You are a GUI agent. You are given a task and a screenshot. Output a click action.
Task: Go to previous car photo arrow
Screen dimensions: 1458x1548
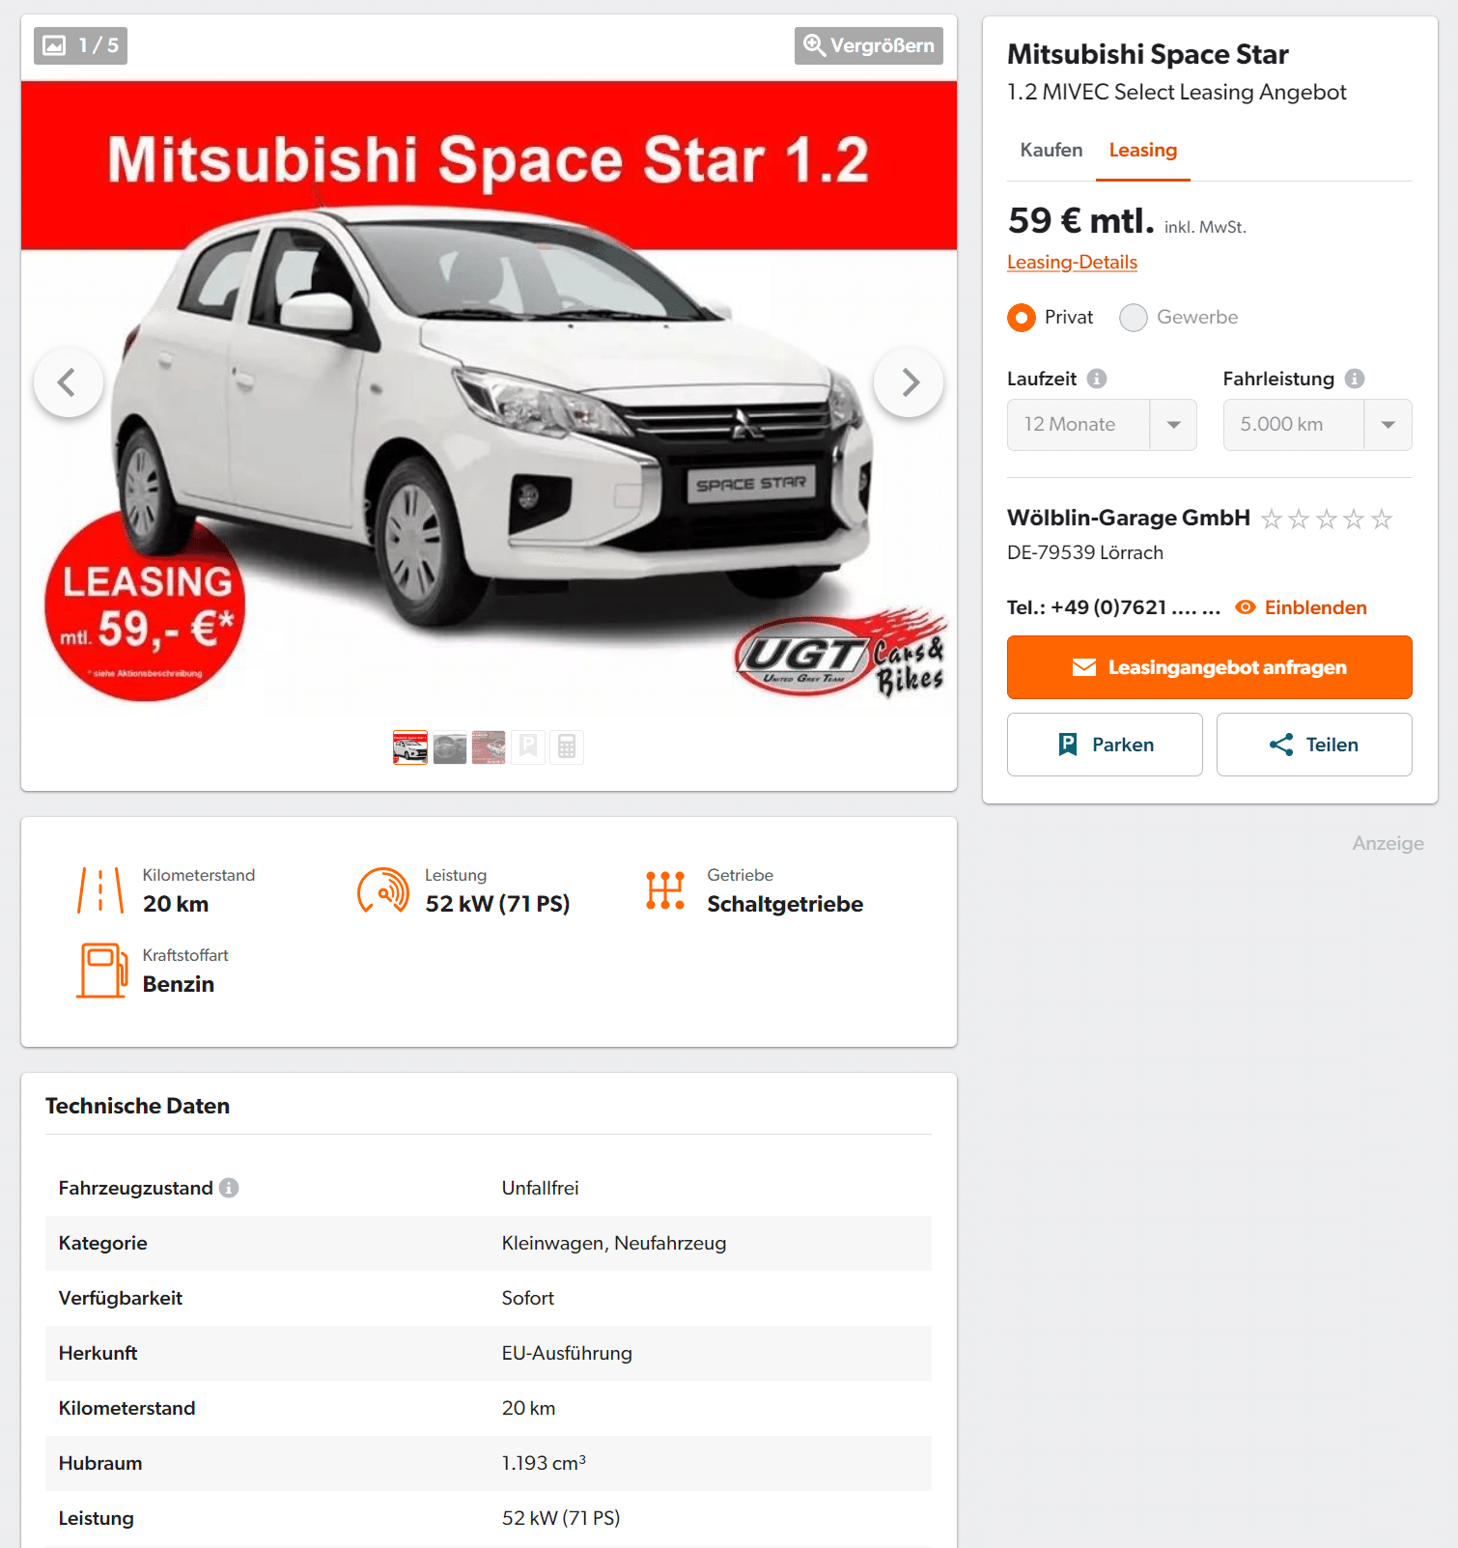[69, 382]
